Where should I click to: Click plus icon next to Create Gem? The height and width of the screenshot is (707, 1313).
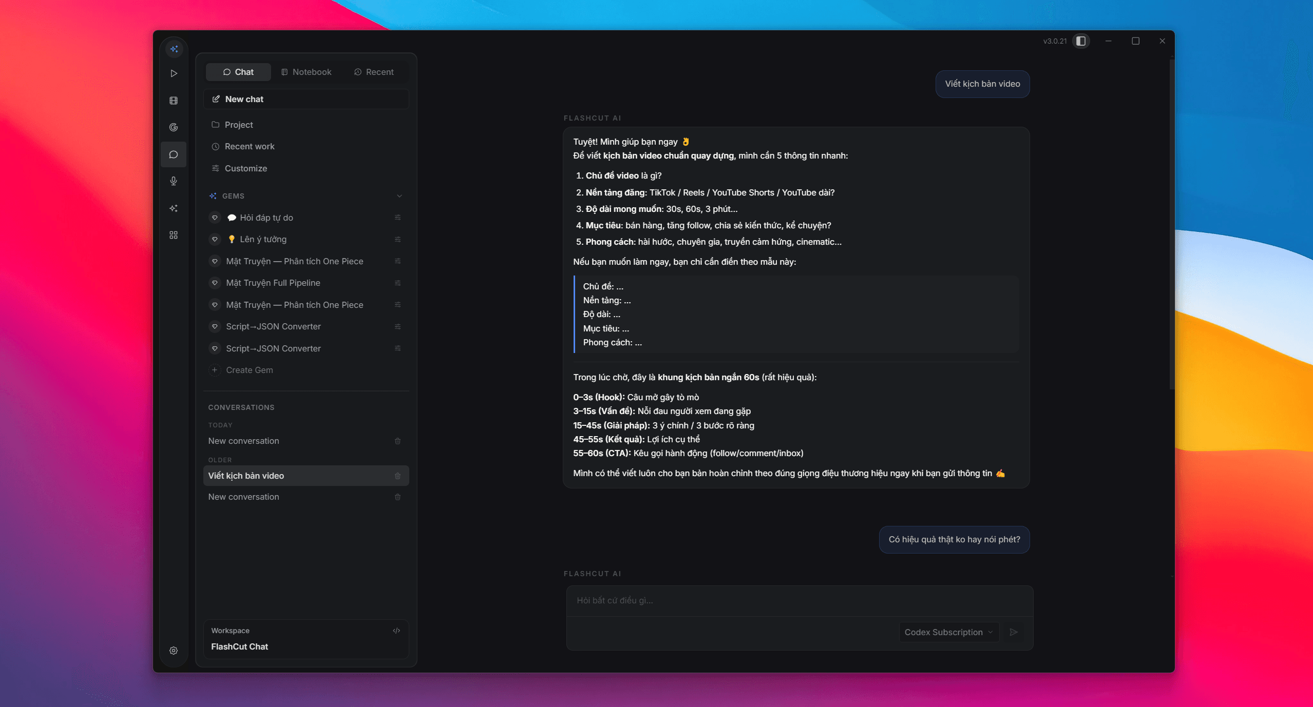click(215, 370)
